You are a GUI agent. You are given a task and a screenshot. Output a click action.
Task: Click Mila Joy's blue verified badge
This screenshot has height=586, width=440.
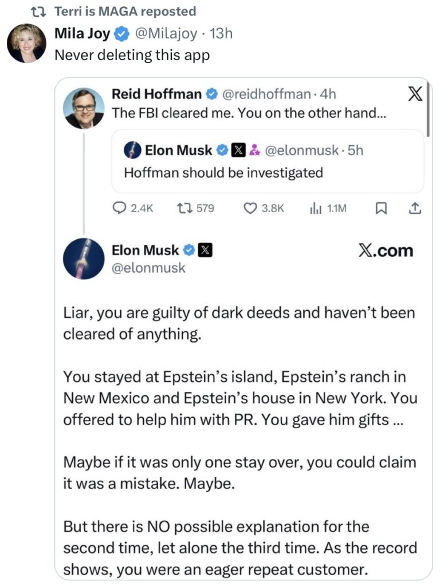(121, 34)
